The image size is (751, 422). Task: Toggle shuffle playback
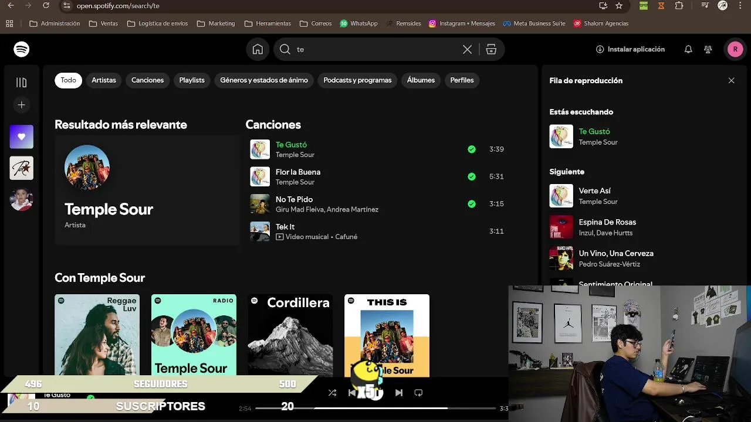[x=332, y=393]
